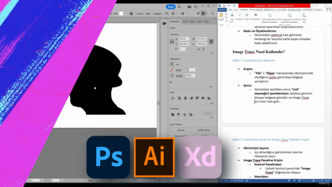This screenshot has height=187, width=332.
Task: Click the reference point locator grid
Action: (x=172, y=42)
